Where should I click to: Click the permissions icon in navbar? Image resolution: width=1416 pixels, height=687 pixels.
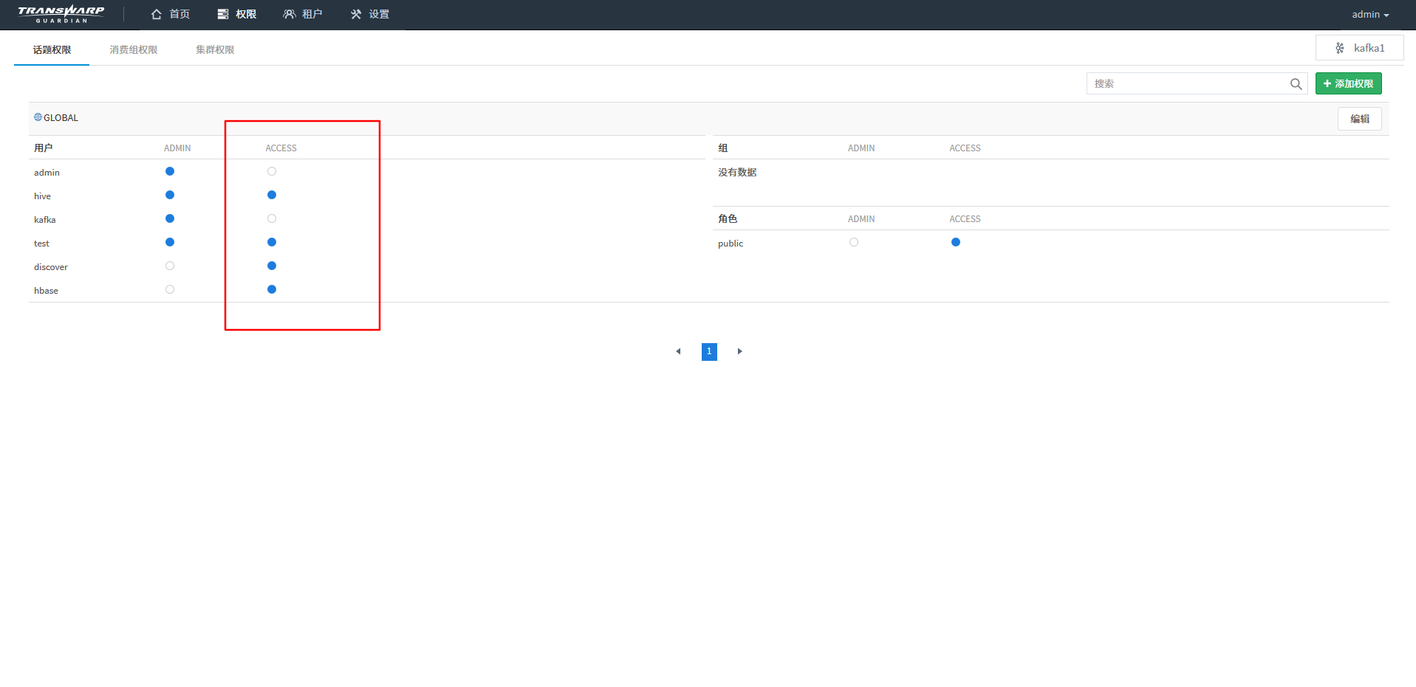pos(223,14)
